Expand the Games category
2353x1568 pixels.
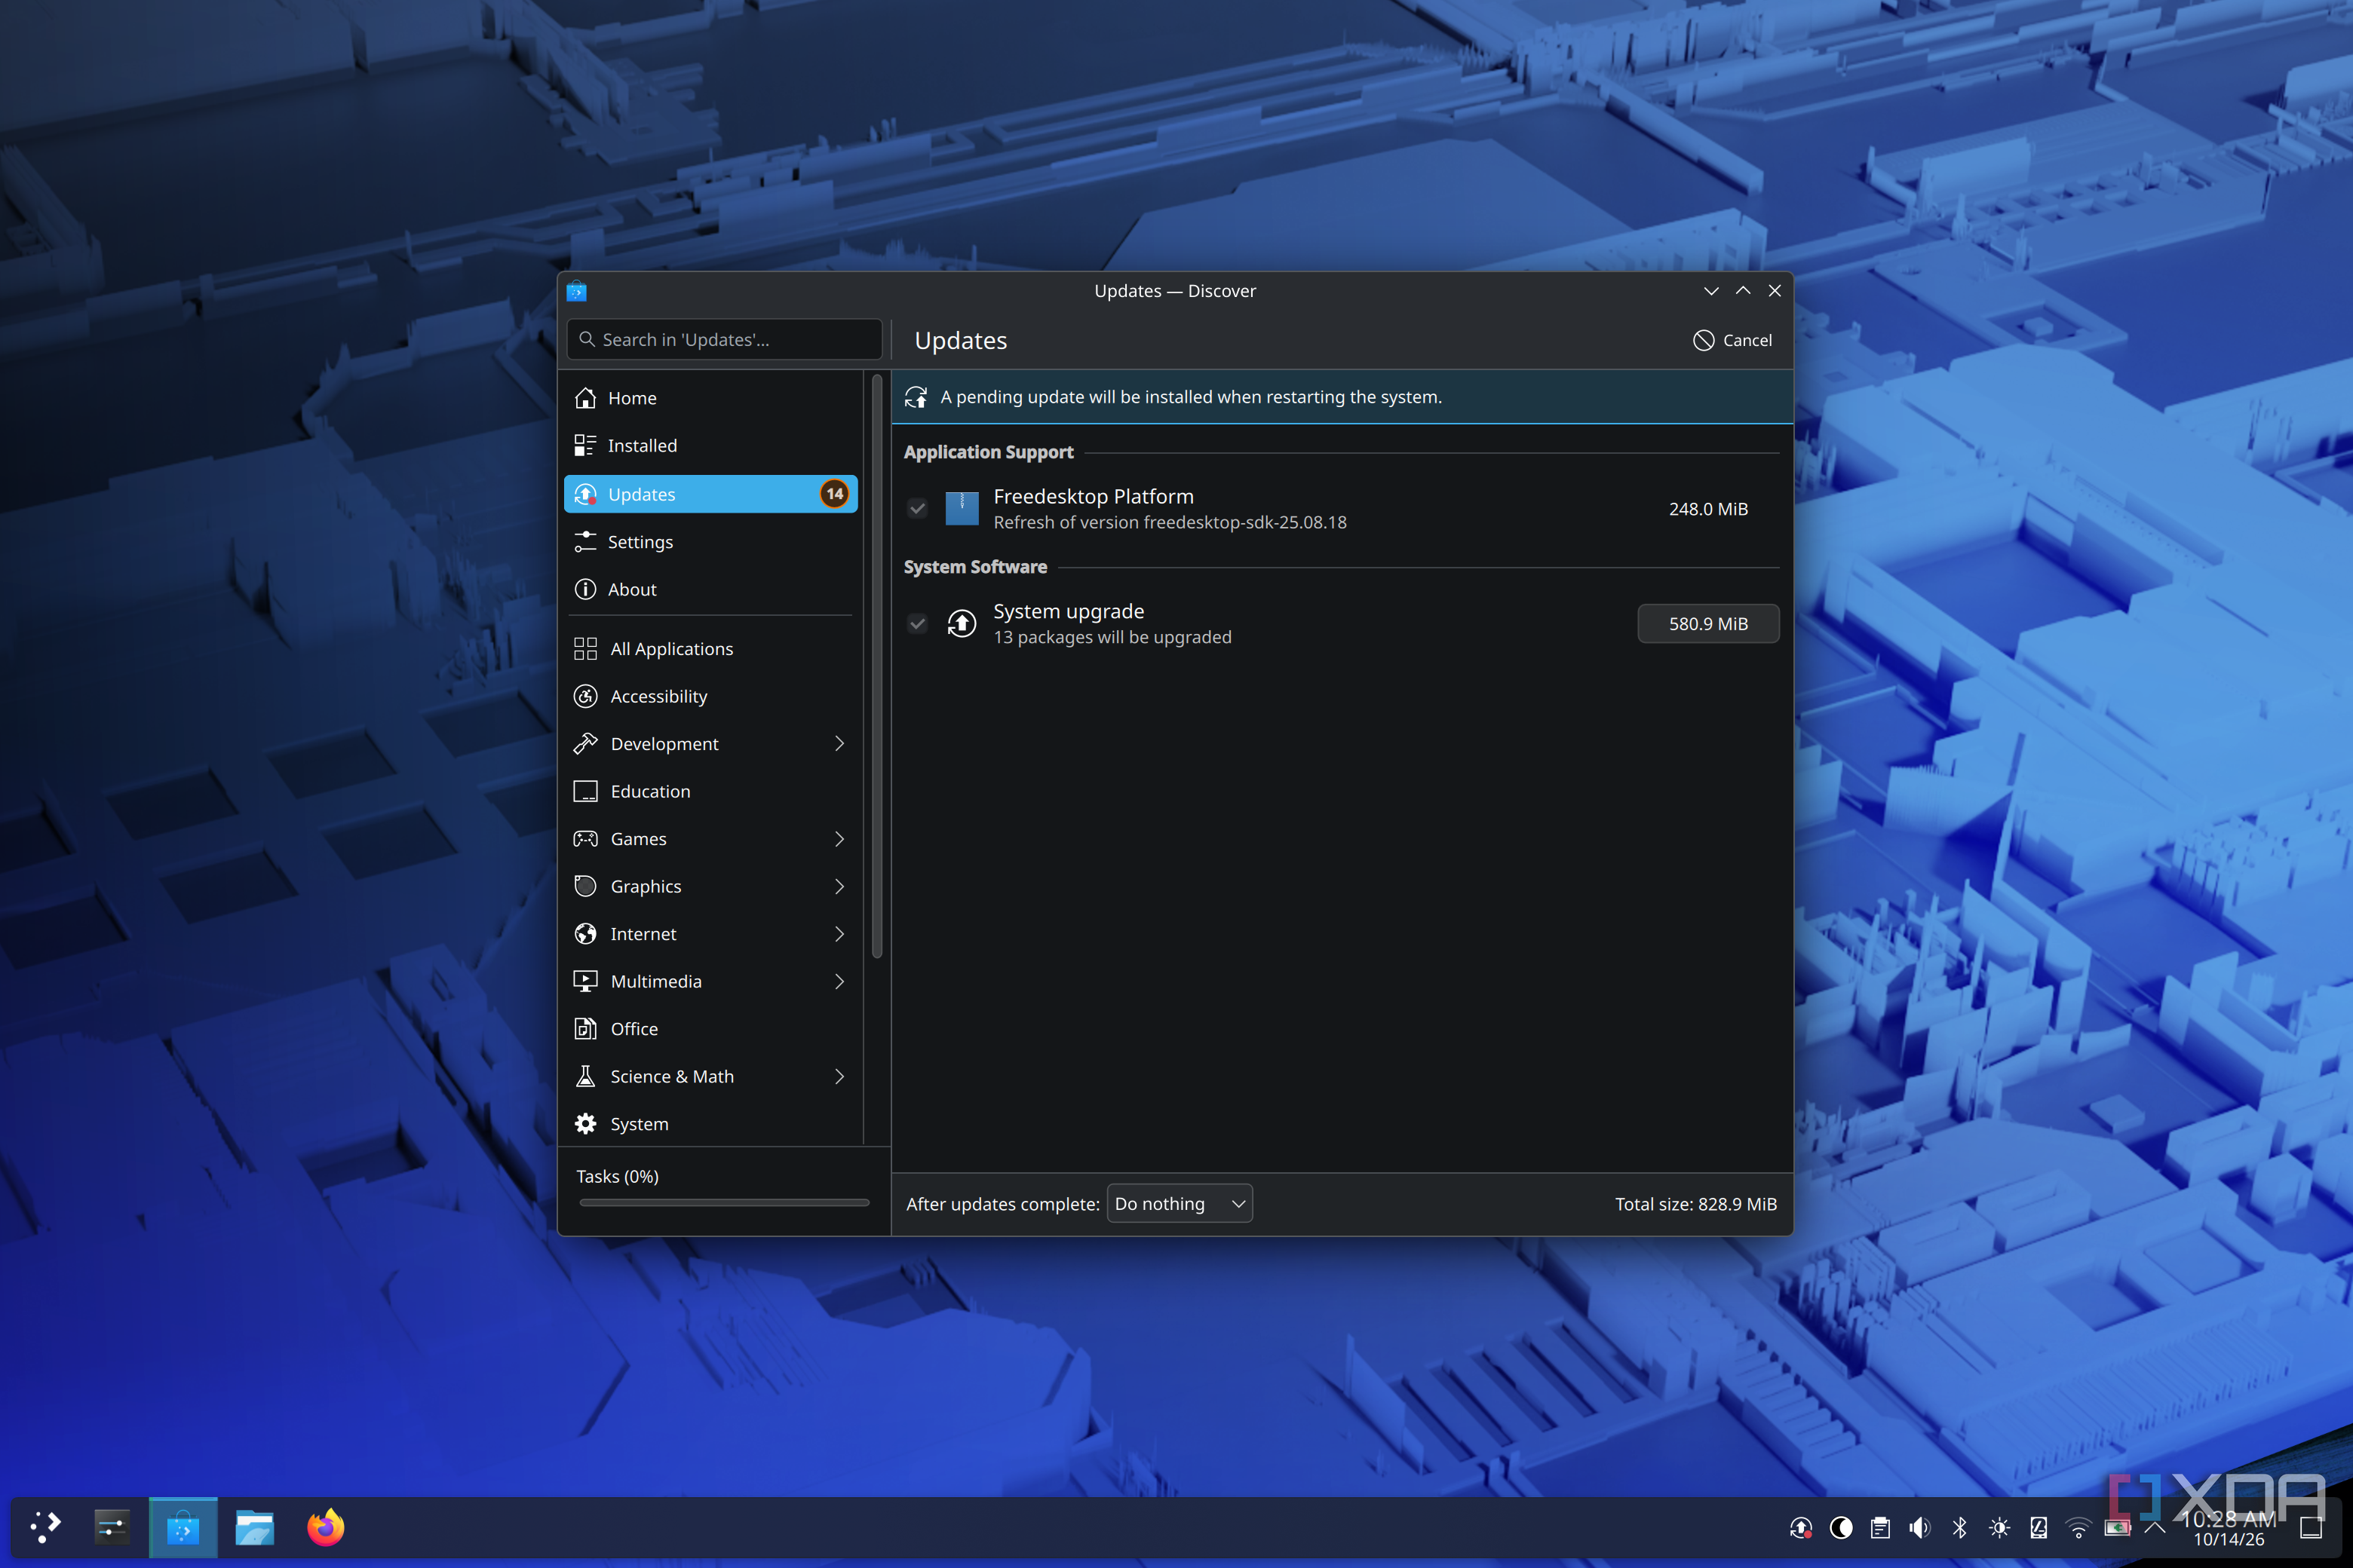[839, 838]
